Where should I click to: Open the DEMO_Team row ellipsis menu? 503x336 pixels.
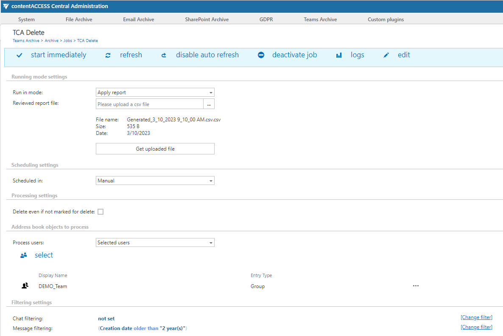416,286
